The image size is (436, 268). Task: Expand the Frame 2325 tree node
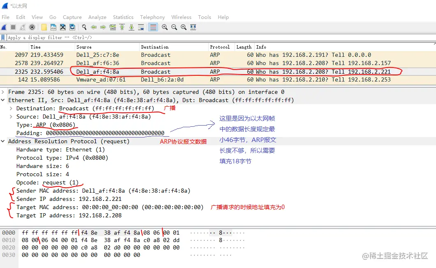pos(3,92)
